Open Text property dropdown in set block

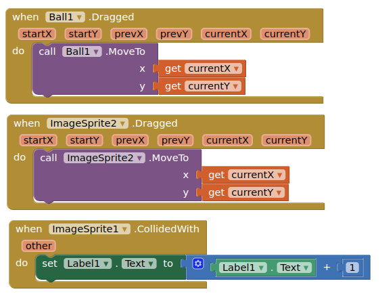point(139,263)
